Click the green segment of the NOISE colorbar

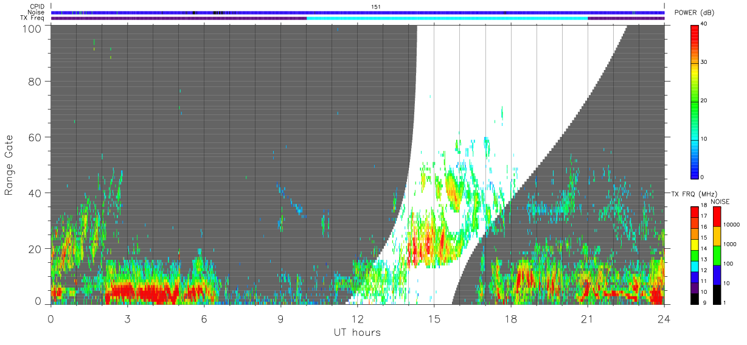(x=717, y=256)
